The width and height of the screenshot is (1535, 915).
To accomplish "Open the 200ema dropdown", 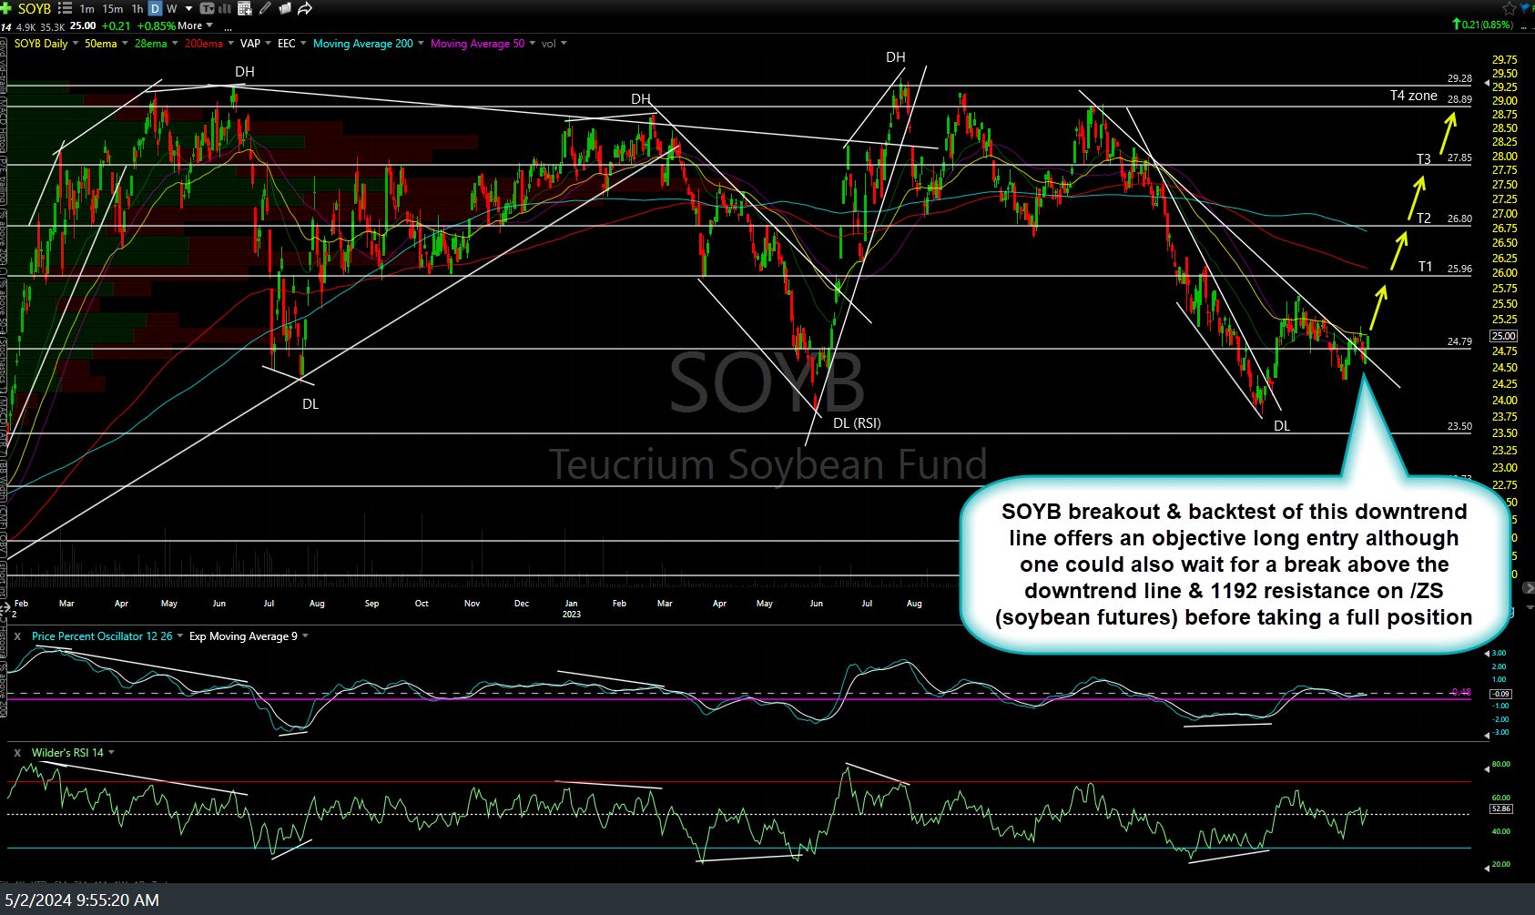I will [x=229, y=44].
